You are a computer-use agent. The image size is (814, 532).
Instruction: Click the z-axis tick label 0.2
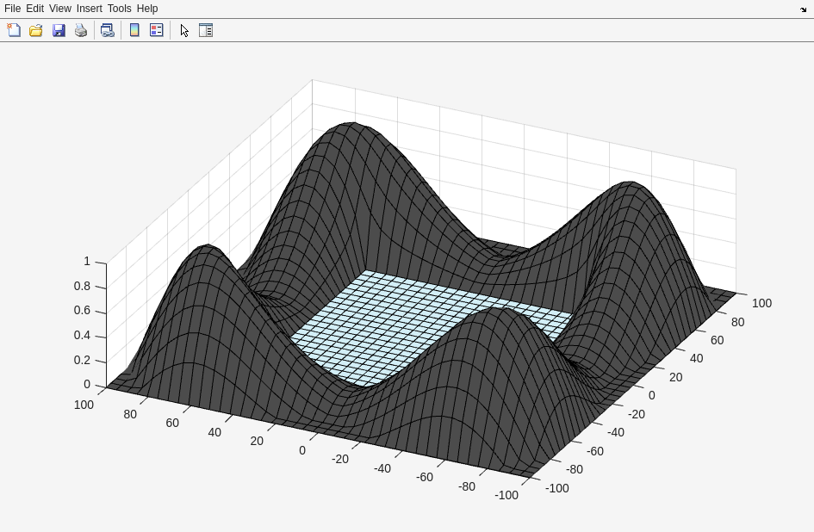tap(82, 361)
